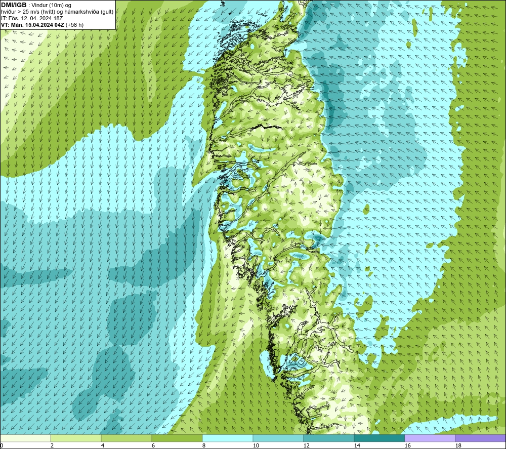Click the 8–10 m/s light cyan legend swatch
This screenshot has width=506, height=449.
tap(228, 438)
